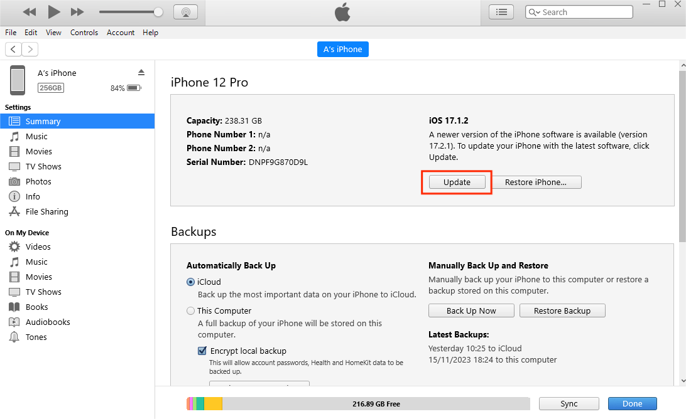Open File Sharing settings
The image size is (686, 419).
point(77,211)
